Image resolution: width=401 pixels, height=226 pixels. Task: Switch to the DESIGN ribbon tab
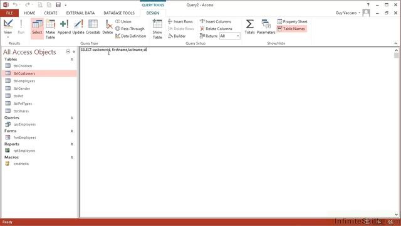coord(153,13)
